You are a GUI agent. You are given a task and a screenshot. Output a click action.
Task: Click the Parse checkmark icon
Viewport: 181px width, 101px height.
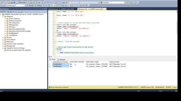click(46, 5)
